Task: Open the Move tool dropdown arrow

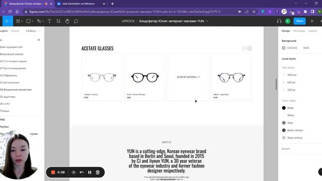Action: pyautogui.click(x=11, y=21)
